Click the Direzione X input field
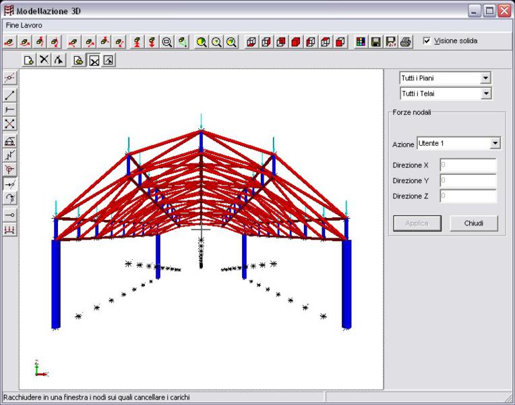Image resolution: width=515 pixels, height=405 pixels. click(x=468, y=165)
